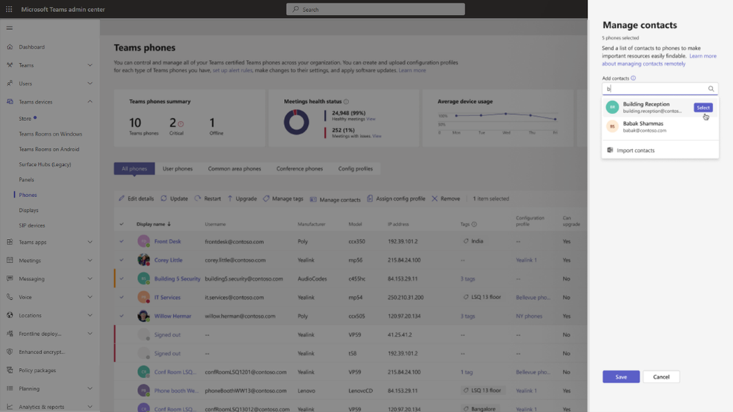Uncheck the Corey Little row checkbox
Viewport: 733px width, 412px height.
pyautogui.click(x=122, y=260)
